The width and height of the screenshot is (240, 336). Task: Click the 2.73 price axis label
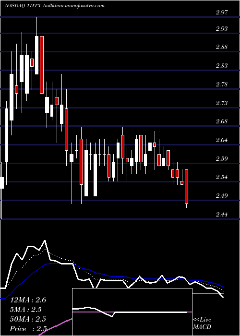click(x=222, y=103)
